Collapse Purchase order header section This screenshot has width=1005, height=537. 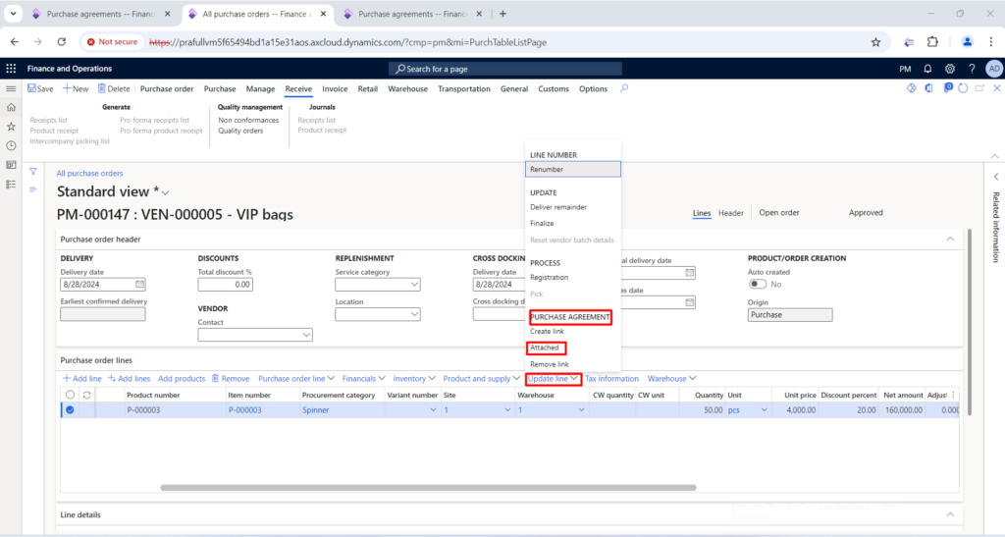point(950,239)
